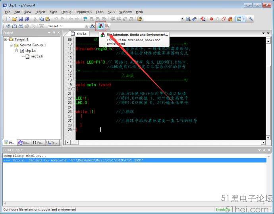Open Manage Multi-Project Workspace icon
274x214 pixels.
[x=107, y=26]
